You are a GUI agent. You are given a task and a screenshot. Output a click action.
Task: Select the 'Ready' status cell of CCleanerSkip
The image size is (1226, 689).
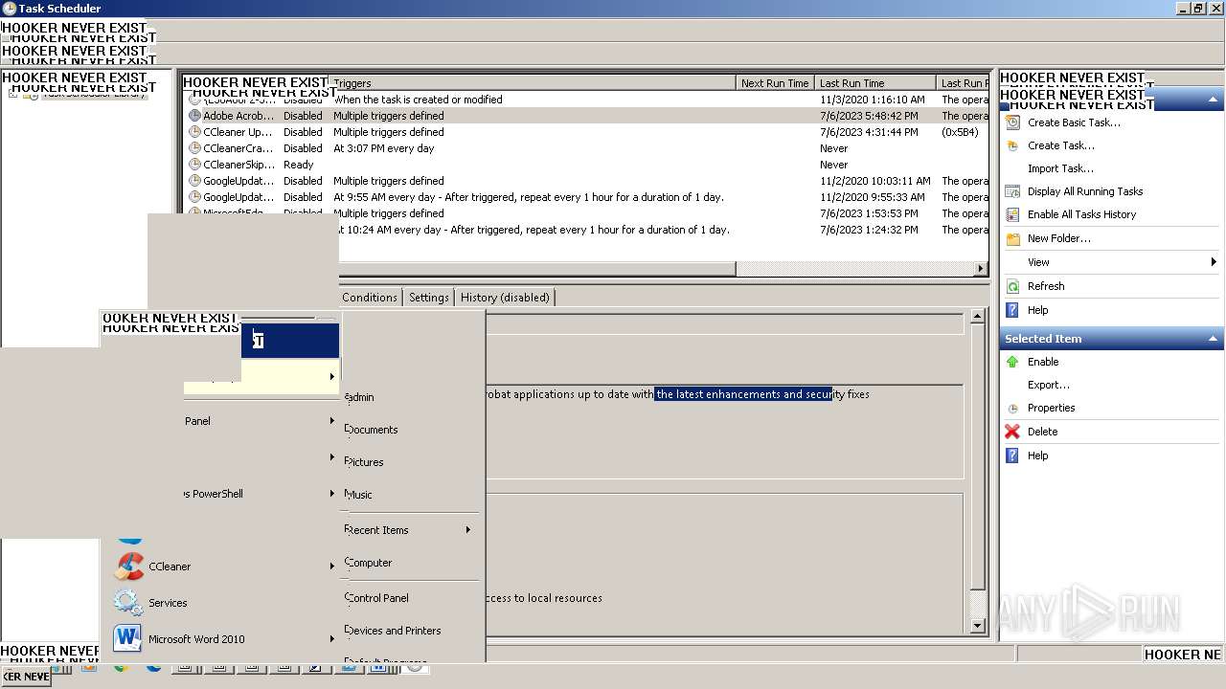298,165
